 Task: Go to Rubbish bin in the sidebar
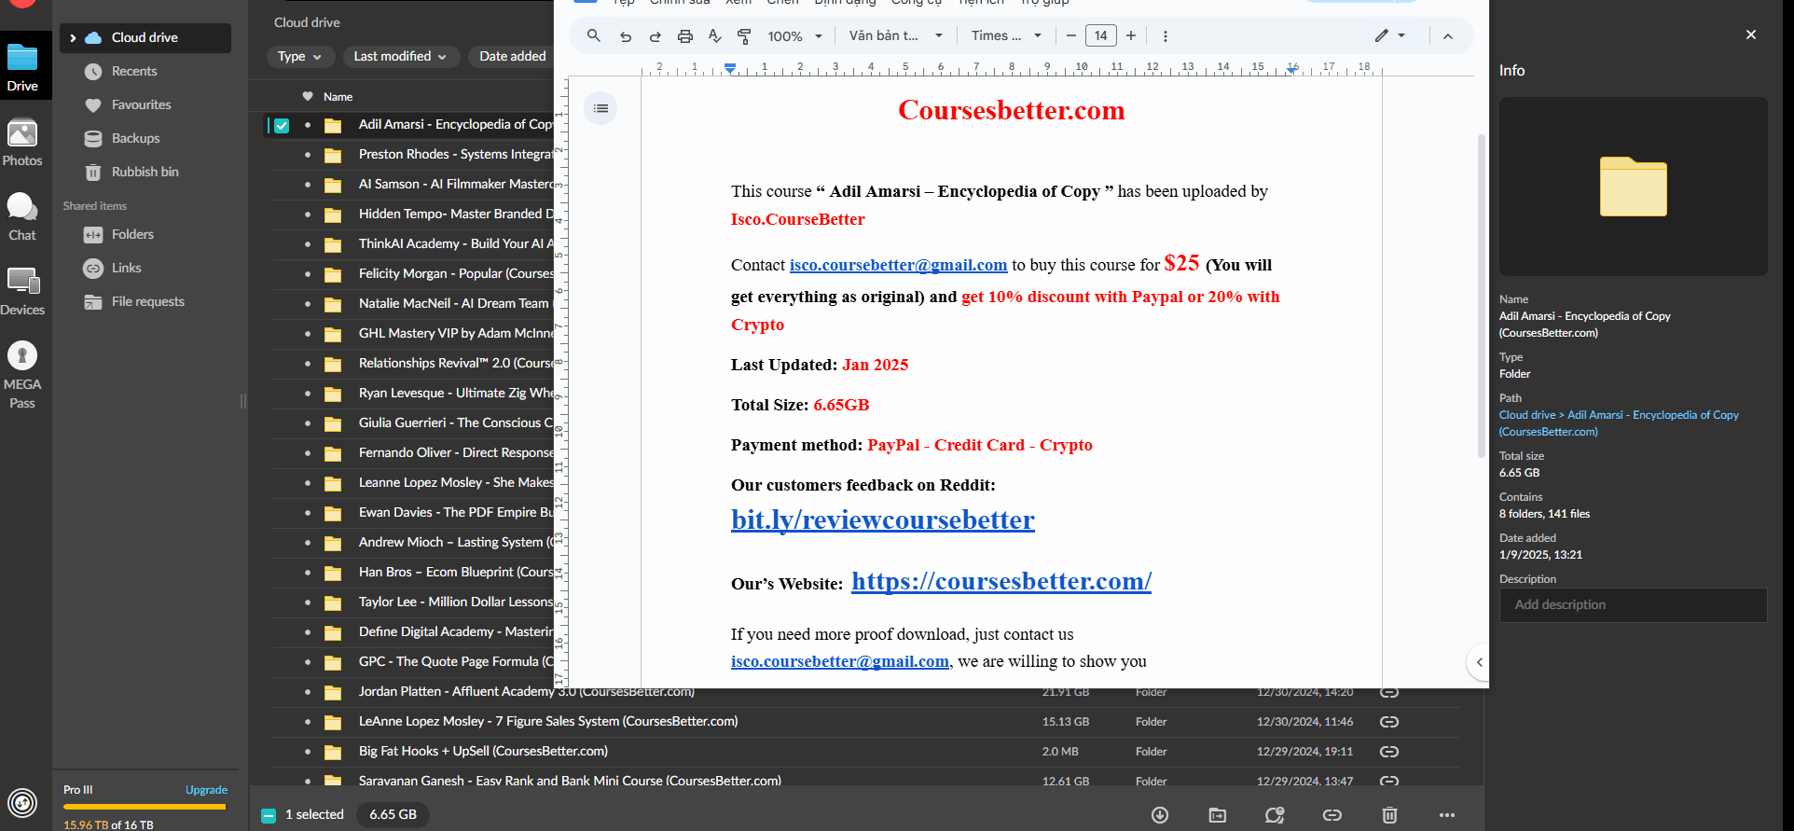coord(145,173)
